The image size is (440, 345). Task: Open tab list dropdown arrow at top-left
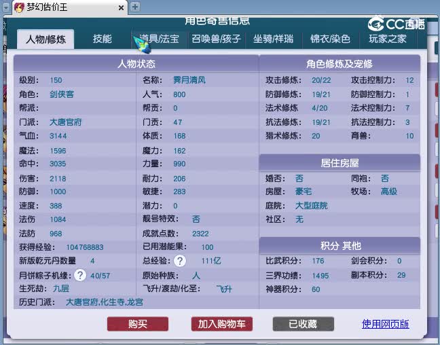tap(6, 7)
